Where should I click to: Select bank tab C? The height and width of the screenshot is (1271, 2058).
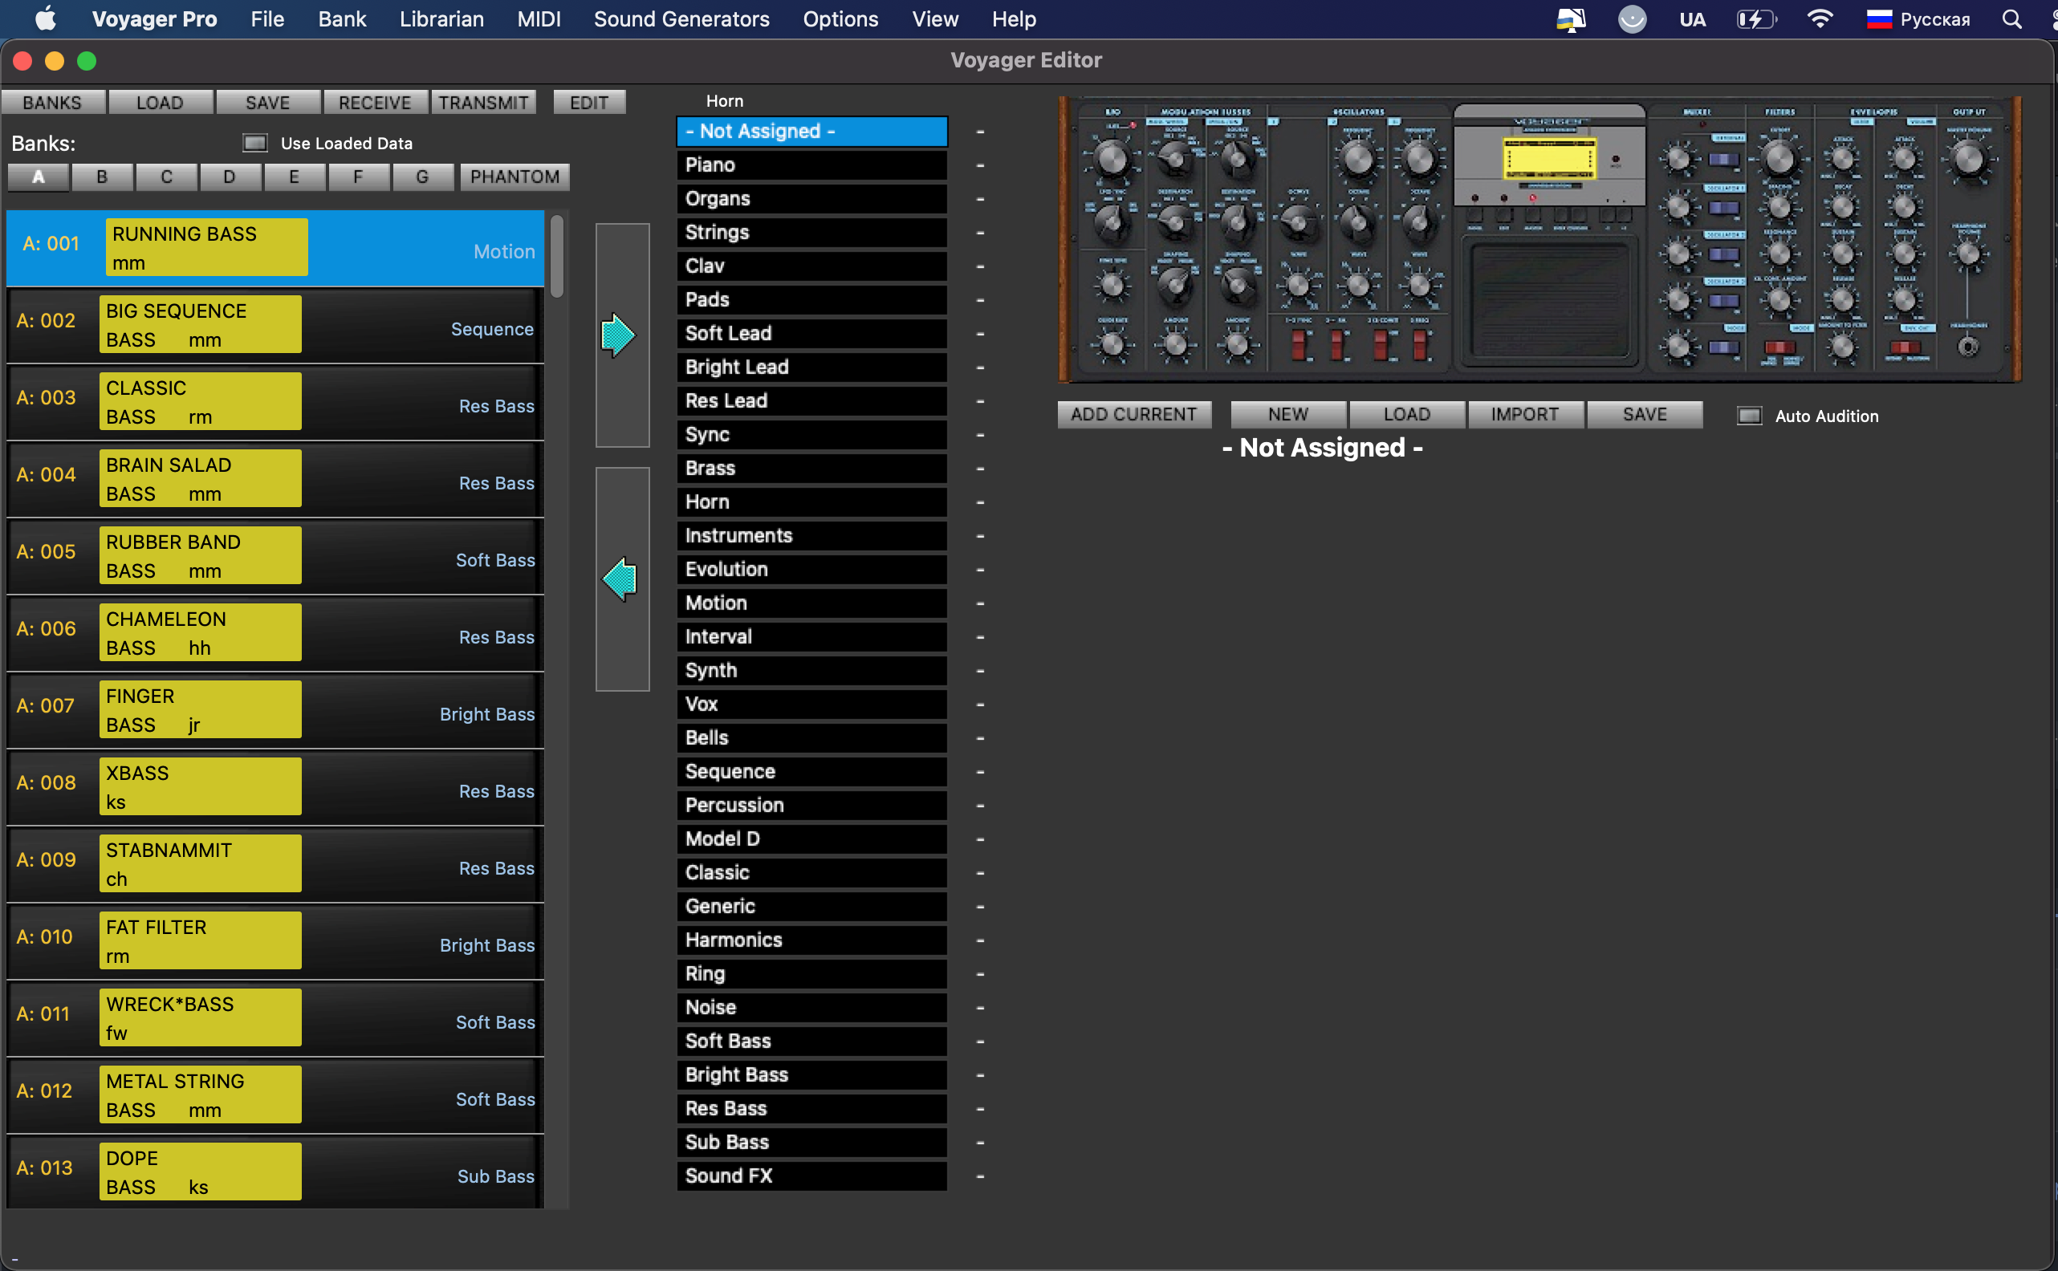pyautogui.click(x=166, y=177)
